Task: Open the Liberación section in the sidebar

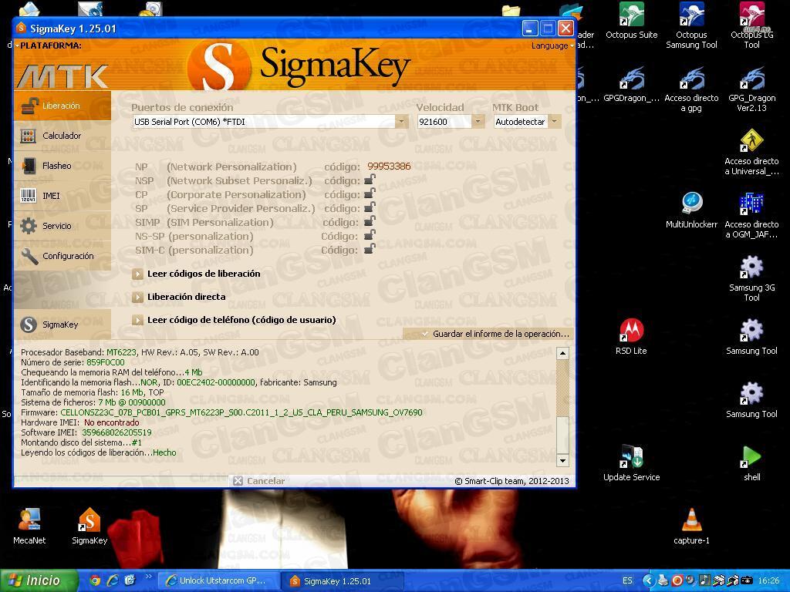Action: point(62,106)
